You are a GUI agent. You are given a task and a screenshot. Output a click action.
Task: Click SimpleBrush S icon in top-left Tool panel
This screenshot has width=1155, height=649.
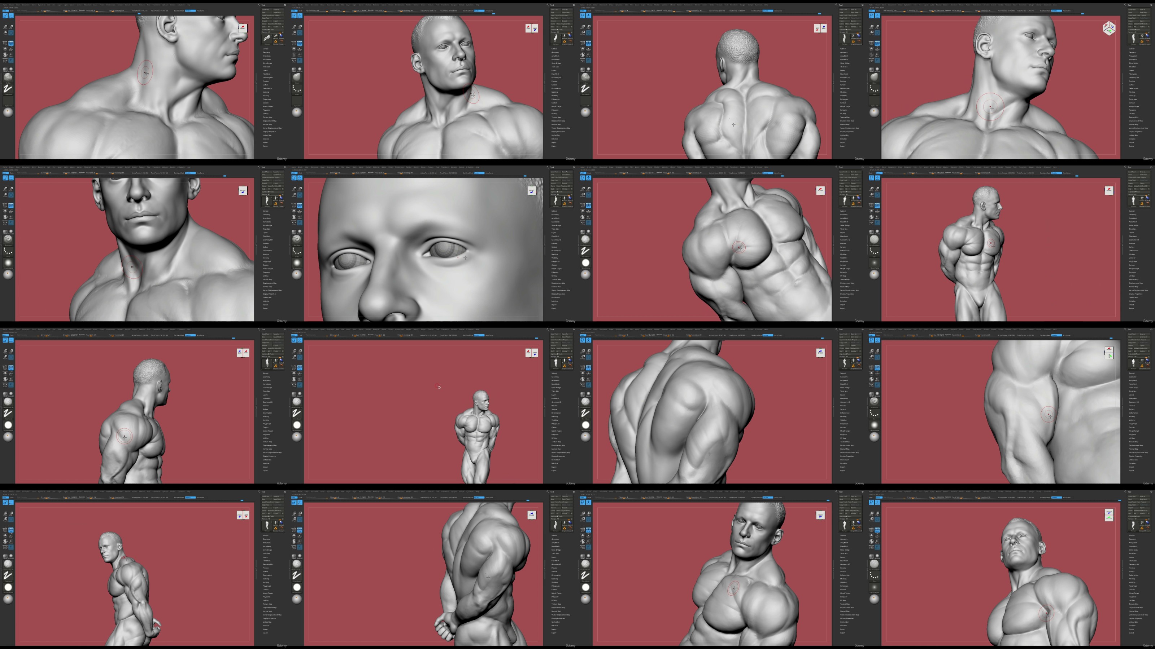coord(276,41)
